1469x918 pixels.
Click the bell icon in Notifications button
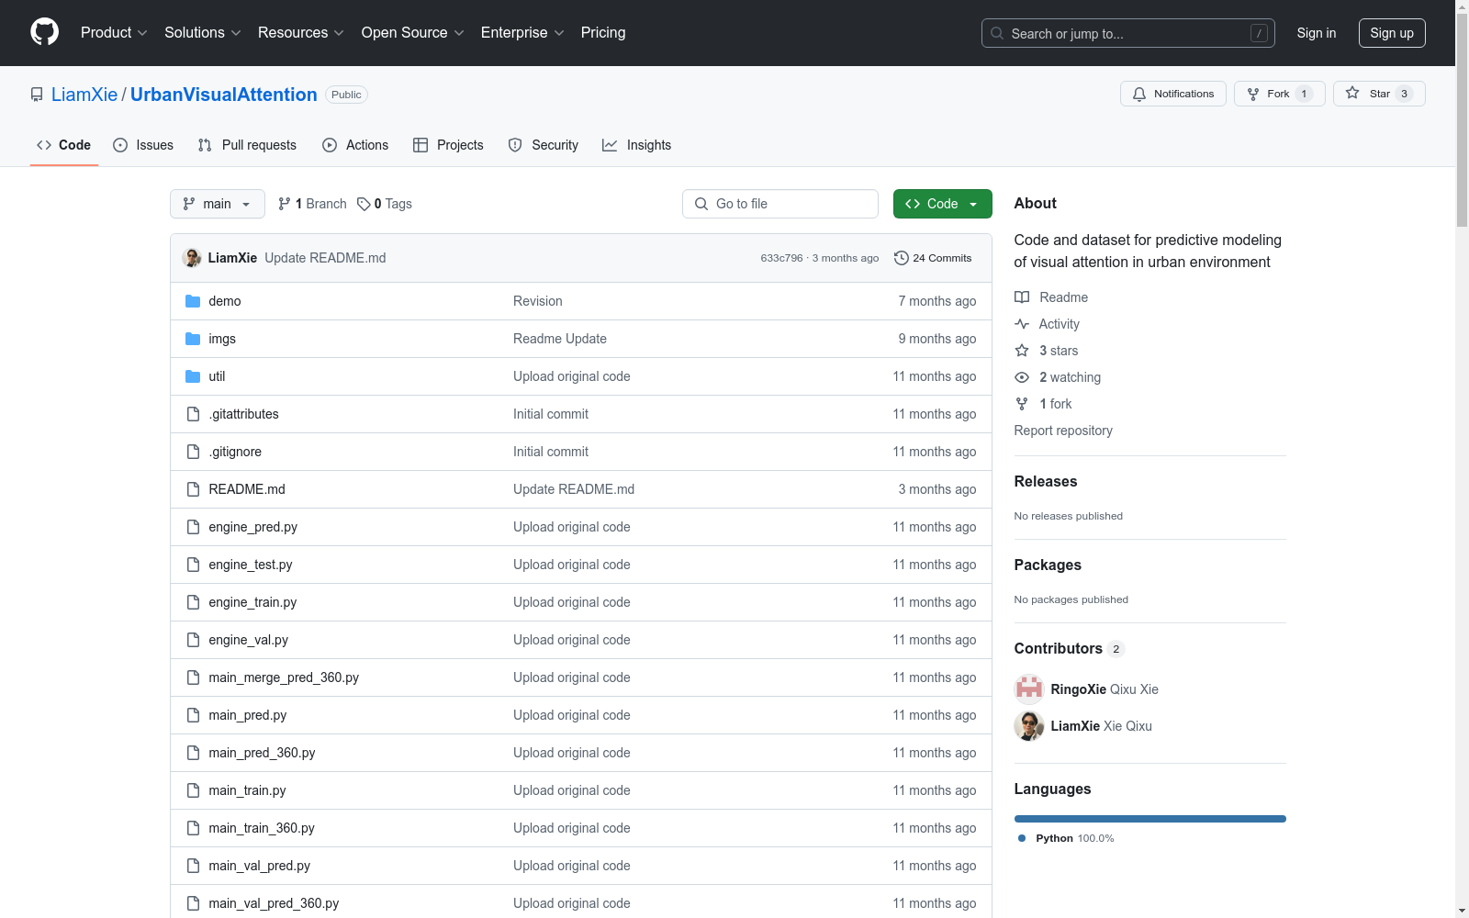pyautogui.click(x=1139, y=94)
